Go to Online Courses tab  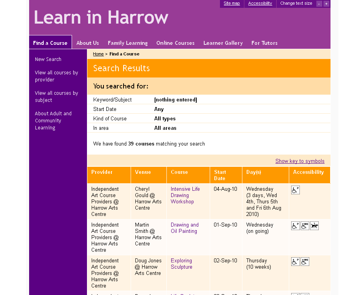point(175,43)
